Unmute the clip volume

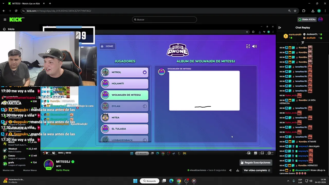click(x=54, y=153)
